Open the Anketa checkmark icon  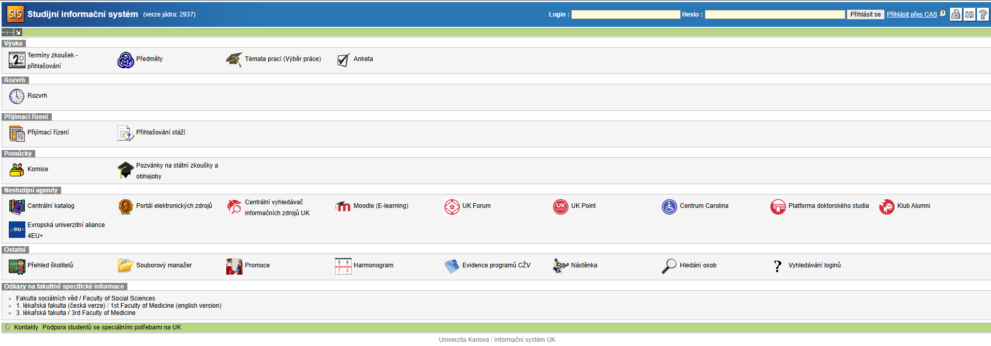pyautogui.click(x=343, y=60)
